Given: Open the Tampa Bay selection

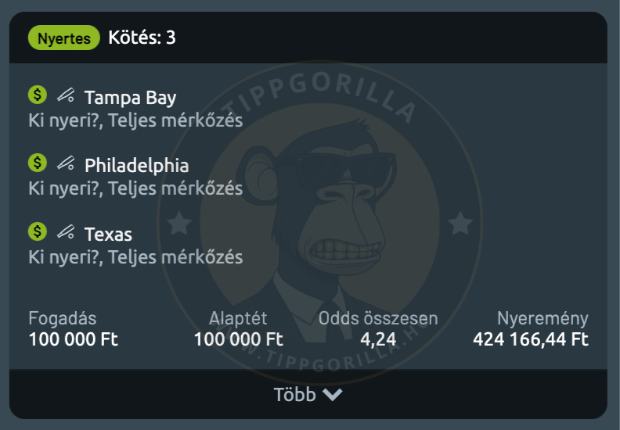Looking at the screenshot, I should point(130,98).
